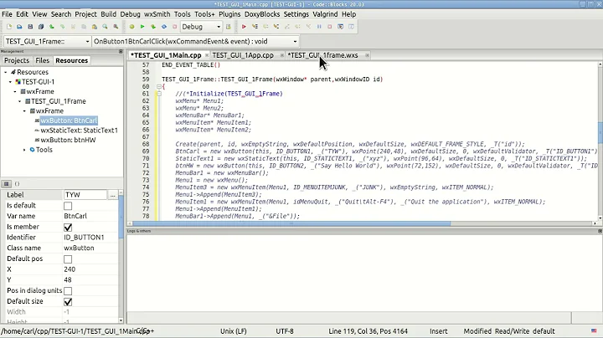Click the Abort build icon

click(x=174, y=27)
